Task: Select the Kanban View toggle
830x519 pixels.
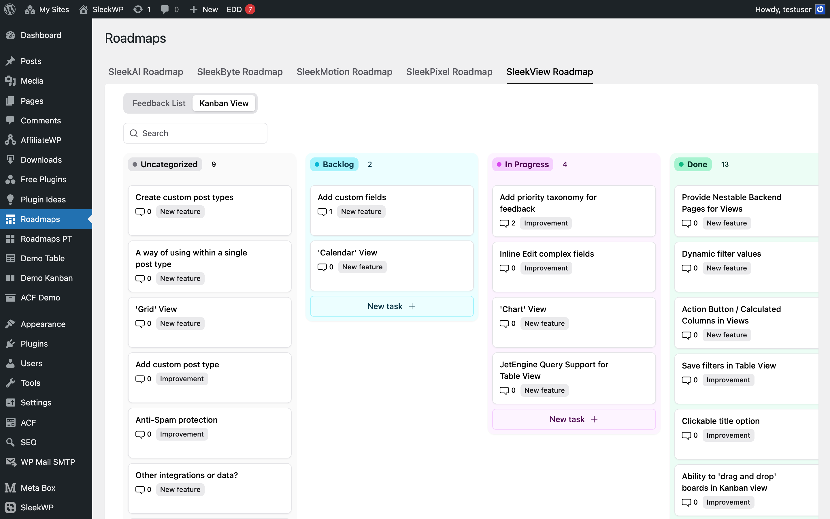Action: pos(224,103)
